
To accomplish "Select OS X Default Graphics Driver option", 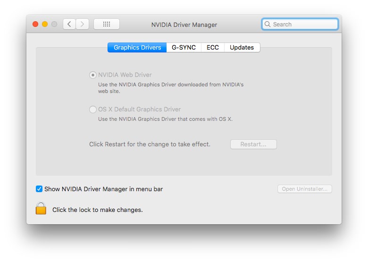I will tap(93, 110).
